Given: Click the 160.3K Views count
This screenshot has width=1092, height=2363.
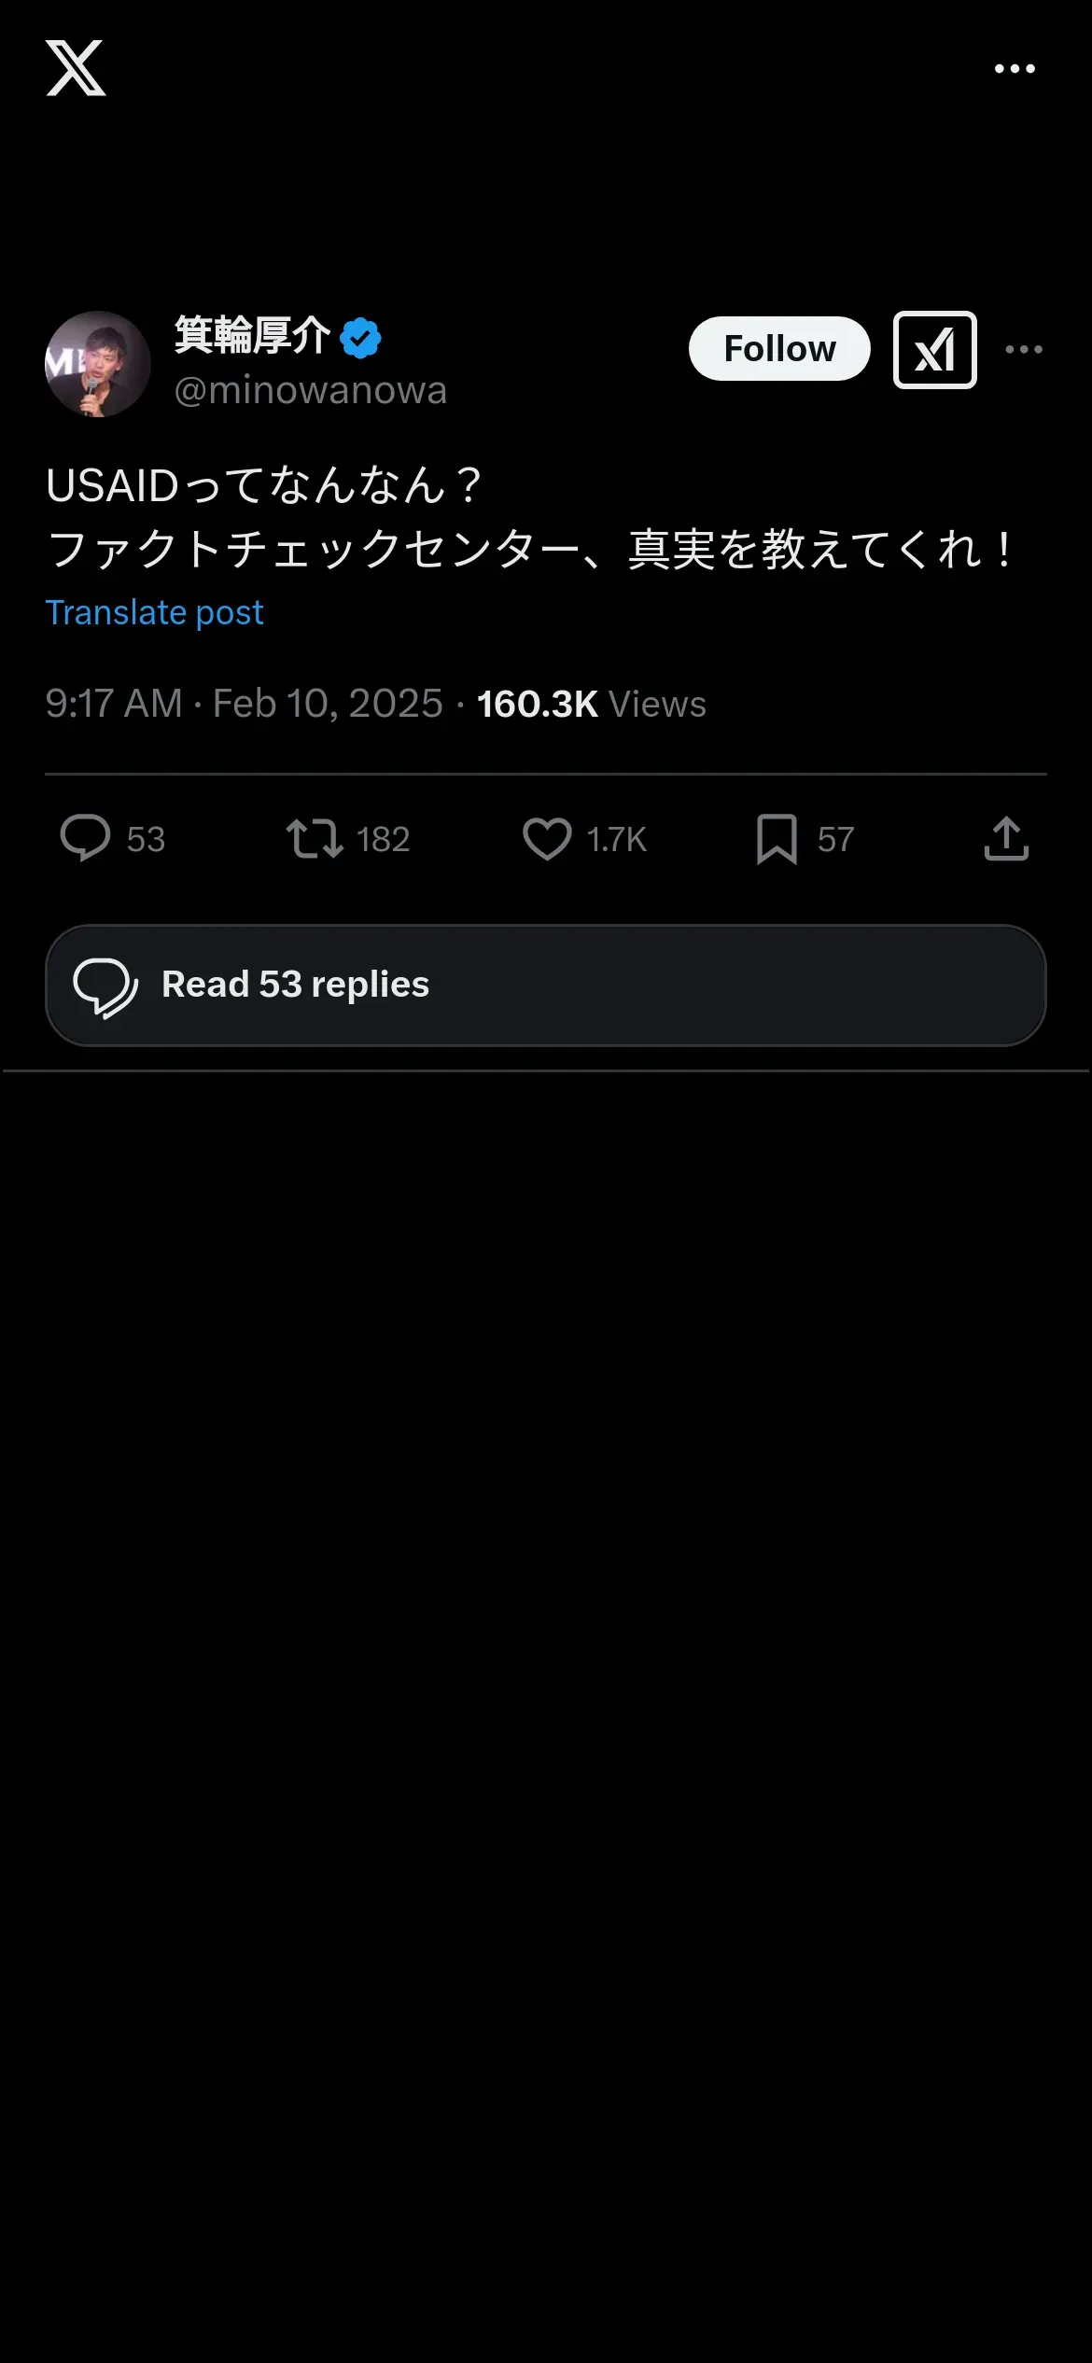Looking at the screenshot, I should pos(591,705).
